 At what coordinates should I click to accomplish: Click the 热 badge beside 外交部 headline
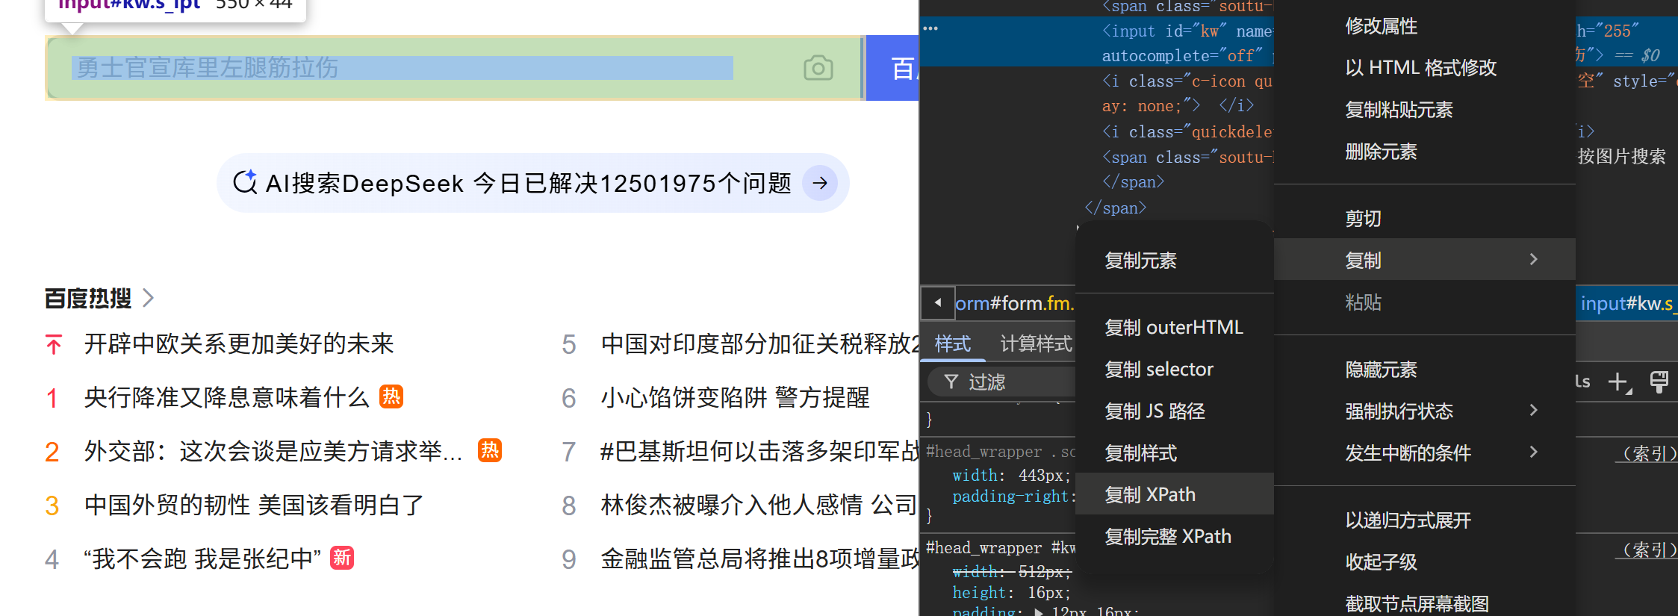point(490,450)
